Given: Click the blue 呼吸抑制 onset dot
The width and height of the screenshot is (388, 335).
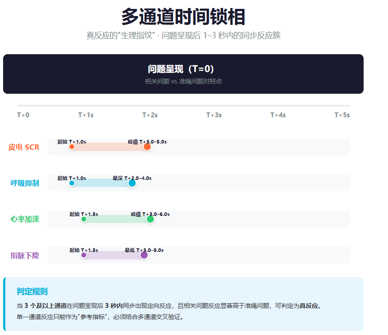Looking at the screenshot, I should (72, 183).
